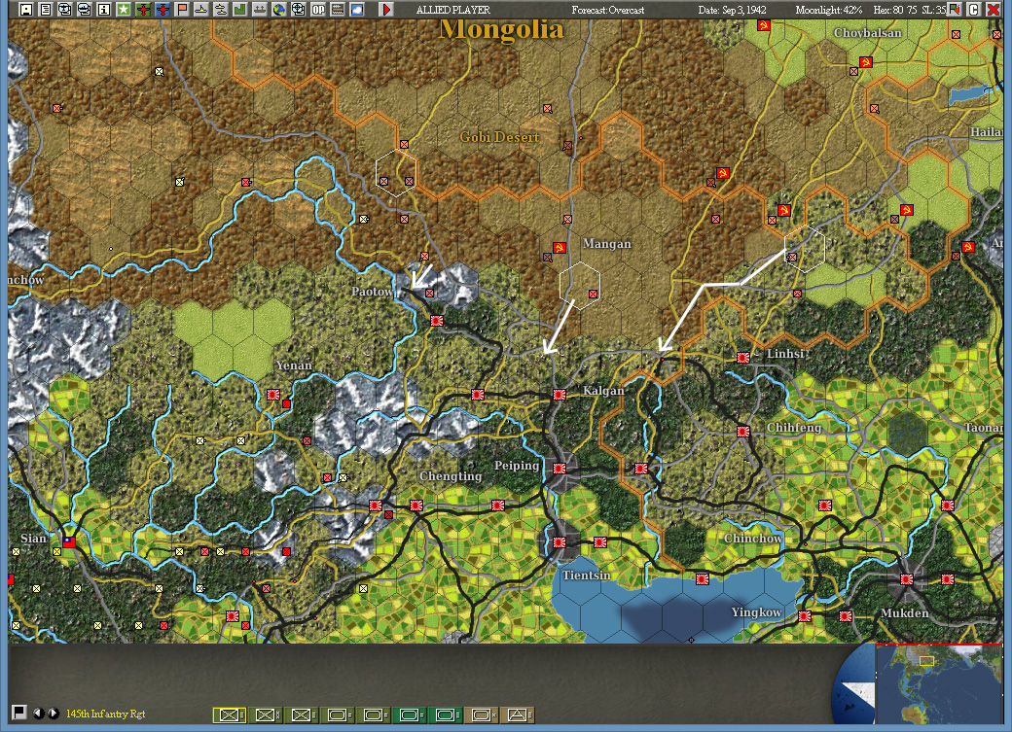The height and width of the screenshot is (732, 1012).
Task: Click the black and white flag icon at bottom left
Action: pyautogui.click(x=19, y=712)
